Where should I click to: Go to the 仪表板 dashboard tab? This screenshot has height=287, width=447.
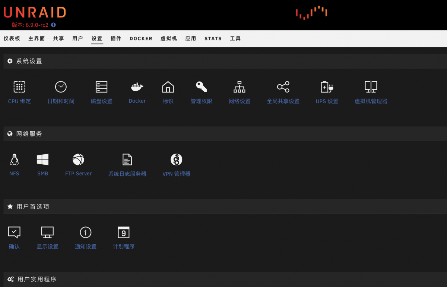tap(12, 38)
